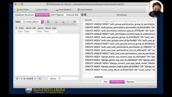
Task: Select the auth_permission_content_type_id_2f476e4b index row
Action: point(119,31)
